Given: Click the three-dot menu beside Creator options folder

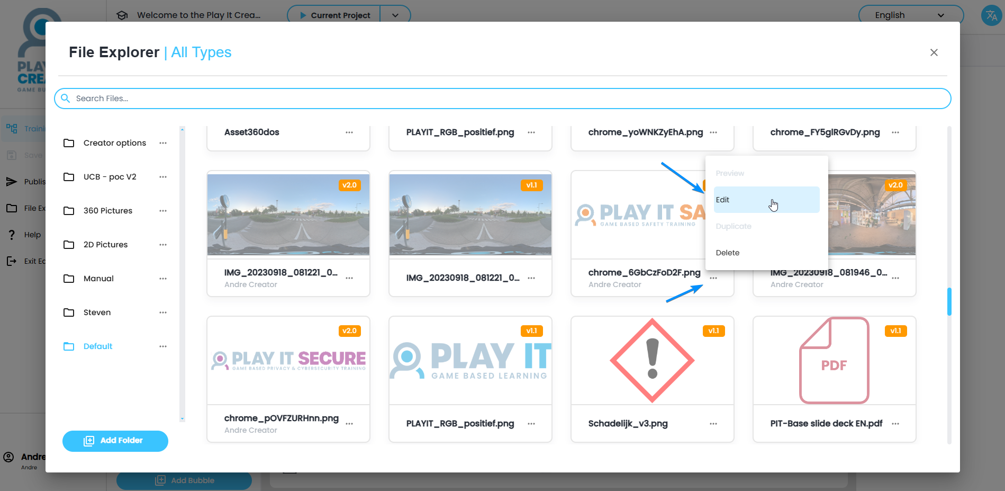Looking at the screenshot, I should tap(163, 143).
